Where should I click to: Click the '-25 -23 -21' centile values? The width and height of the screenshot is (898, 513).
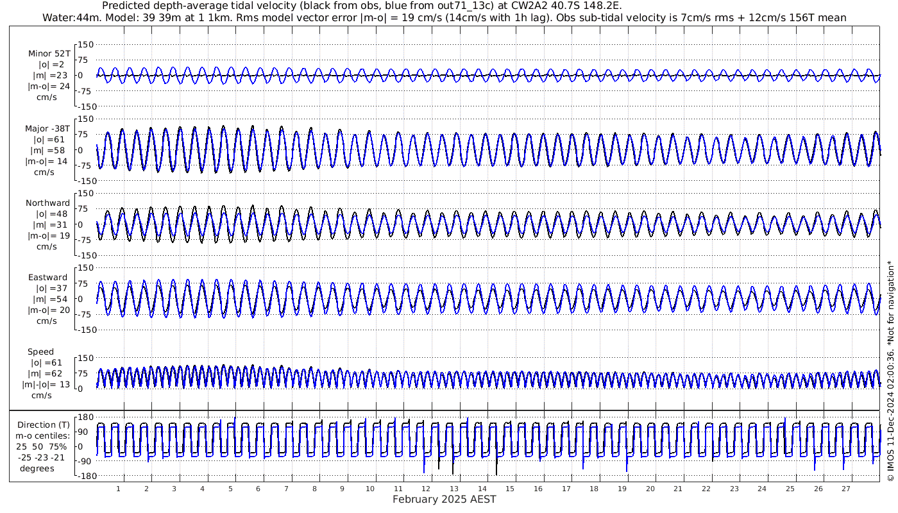tap(41, 457)
